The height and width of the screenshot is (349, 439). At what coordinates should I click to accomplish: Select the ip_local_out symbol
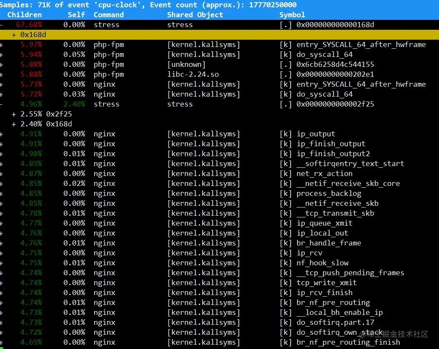click(322, 233)
